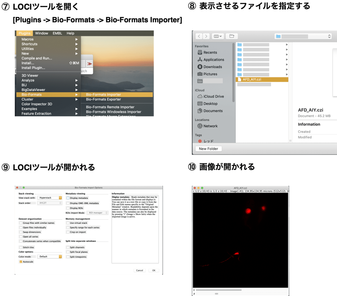Select Applications in the sidebar

[211, 60]
